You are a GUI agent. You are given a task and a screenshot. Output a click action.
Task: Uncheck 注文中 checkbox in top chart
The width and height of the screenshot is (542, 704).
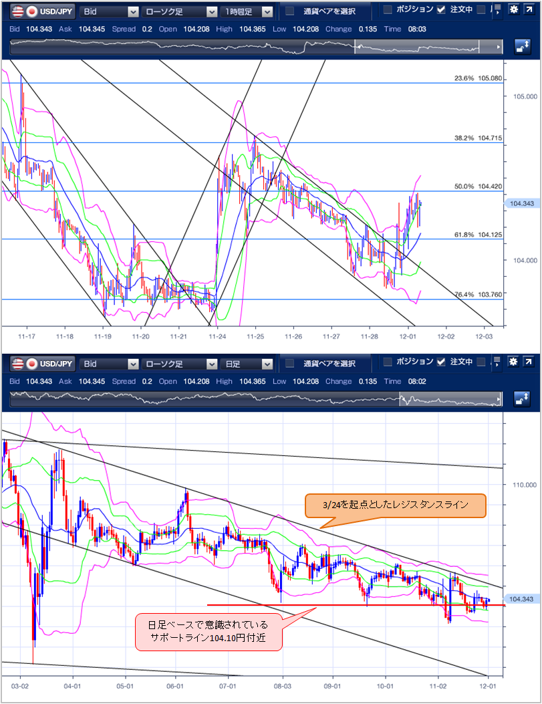[x=440, y=9]
